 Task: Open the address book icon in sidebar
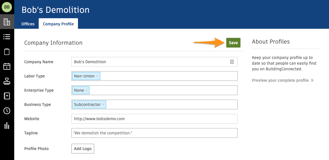point(7,96)
